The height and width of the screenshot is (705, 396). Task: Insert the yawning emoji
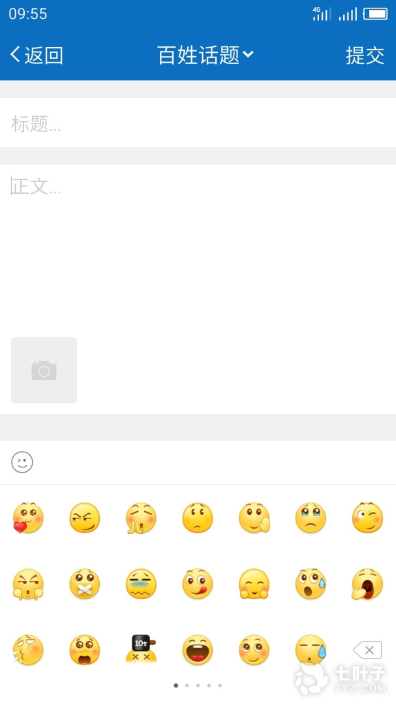(x=367, y=584)
